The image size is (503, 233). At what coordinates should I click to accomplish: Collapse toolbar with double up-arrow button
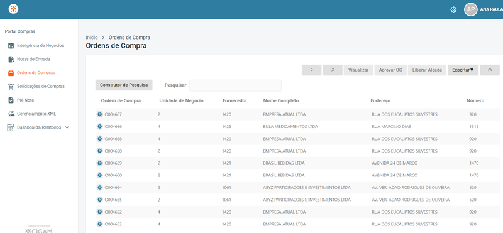[490, 70]
